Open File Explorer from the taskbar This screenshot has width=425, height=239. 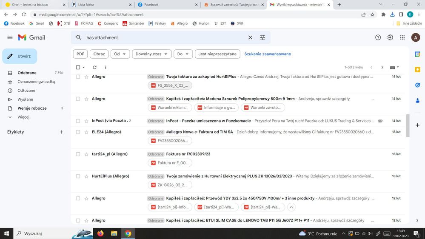[114, 233]
